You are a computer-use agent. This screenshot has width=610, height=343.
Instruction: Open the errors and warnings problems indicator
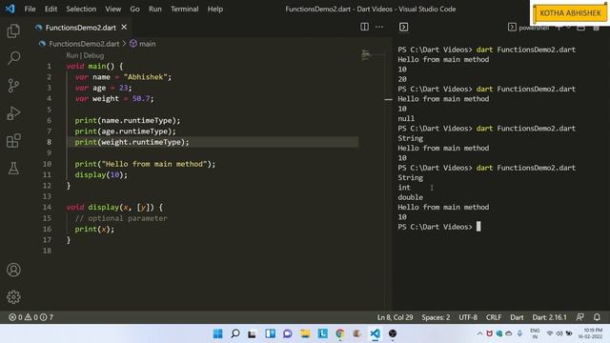tap(31, 317)
